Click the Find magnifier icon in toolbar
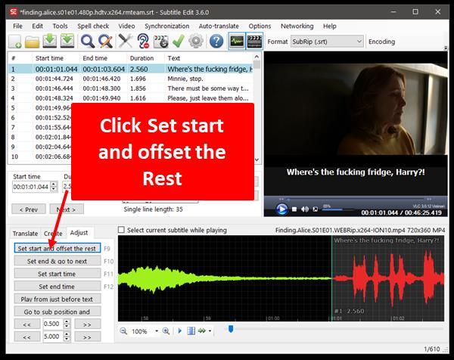 [x=88, y=42]
